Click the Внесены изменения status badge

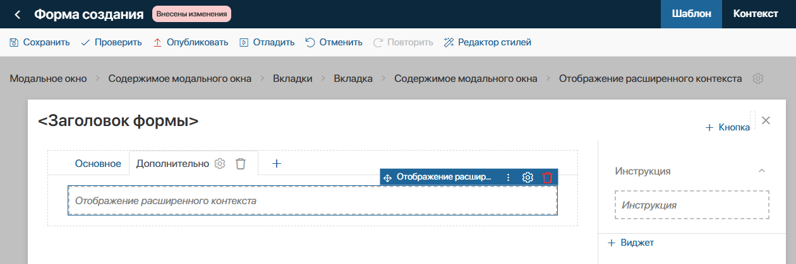(x=191, y=14)
